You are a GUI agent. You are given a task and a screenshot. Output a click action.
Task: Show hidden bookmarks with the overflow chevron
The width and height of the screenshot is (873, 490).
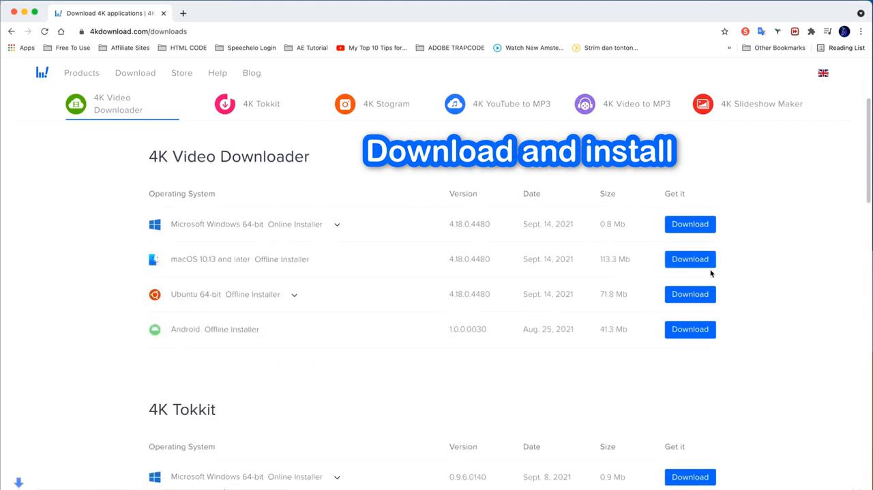[729, 48]
